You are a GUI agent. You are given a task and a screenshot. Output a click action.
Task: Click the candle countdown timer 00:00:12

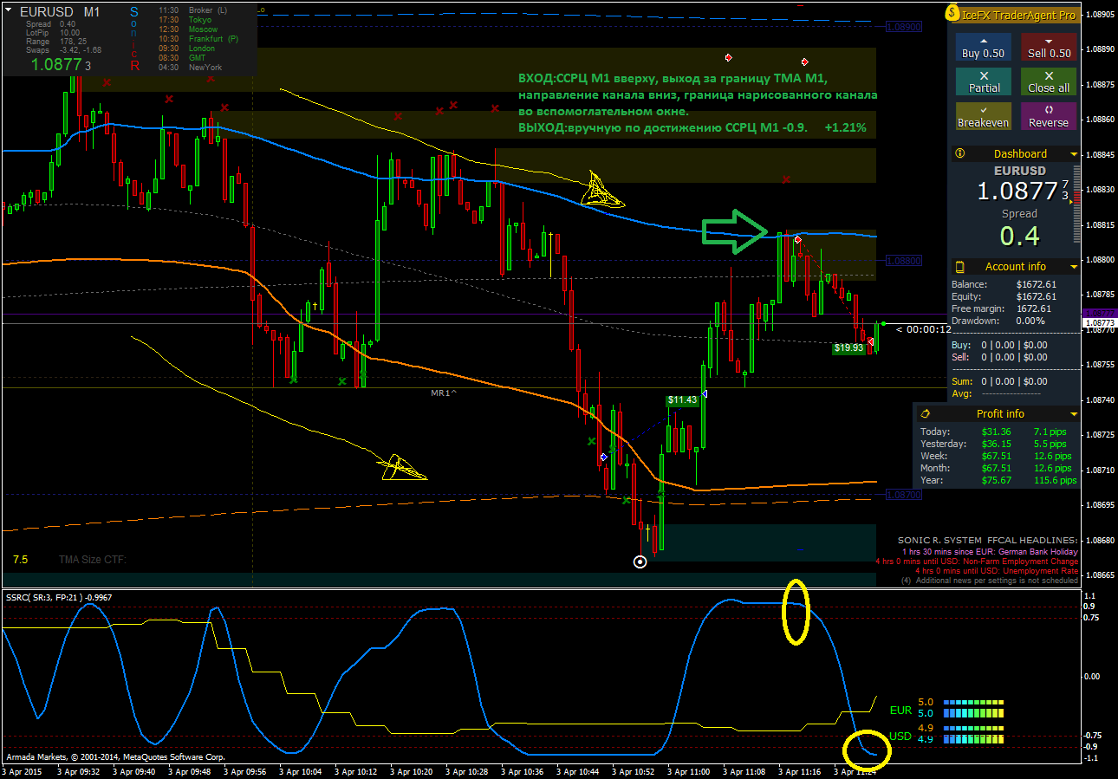(x=924, y=329)
